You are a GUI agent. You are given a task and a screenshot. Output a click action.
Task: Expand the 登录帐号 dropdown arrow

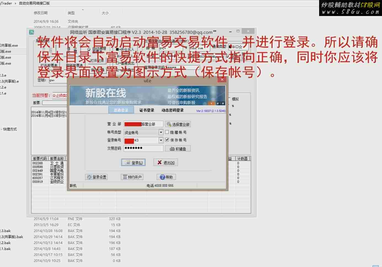(161, 140)
